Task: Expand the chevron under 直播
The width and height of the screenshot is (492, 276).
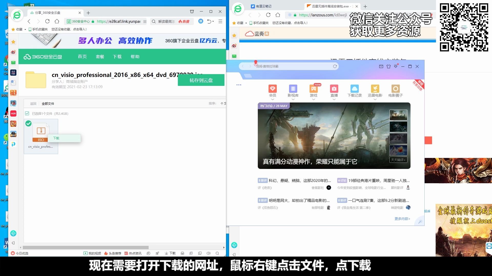Action: 334,99
